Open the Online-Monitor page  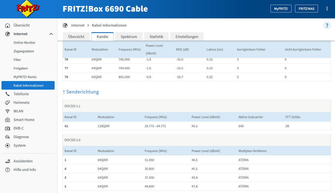pos(25,42)
